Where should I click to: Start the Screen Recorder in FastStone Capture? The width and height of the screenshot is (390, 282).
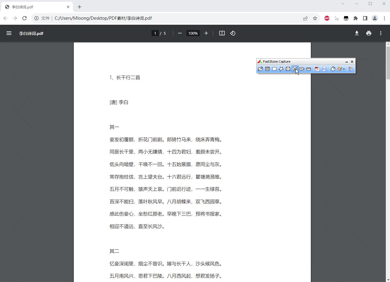[x=302, y=69]
